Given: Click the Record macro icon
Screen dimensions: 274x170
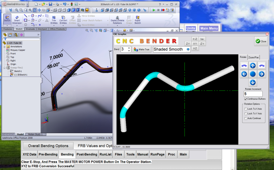Looking at the screenshot, I should click(x=163, y=10).
